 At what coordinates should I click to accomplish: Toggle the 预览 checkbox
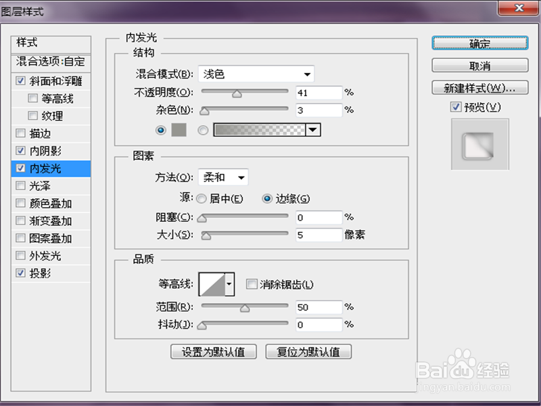pyautogui.click(x=455, y=107)
